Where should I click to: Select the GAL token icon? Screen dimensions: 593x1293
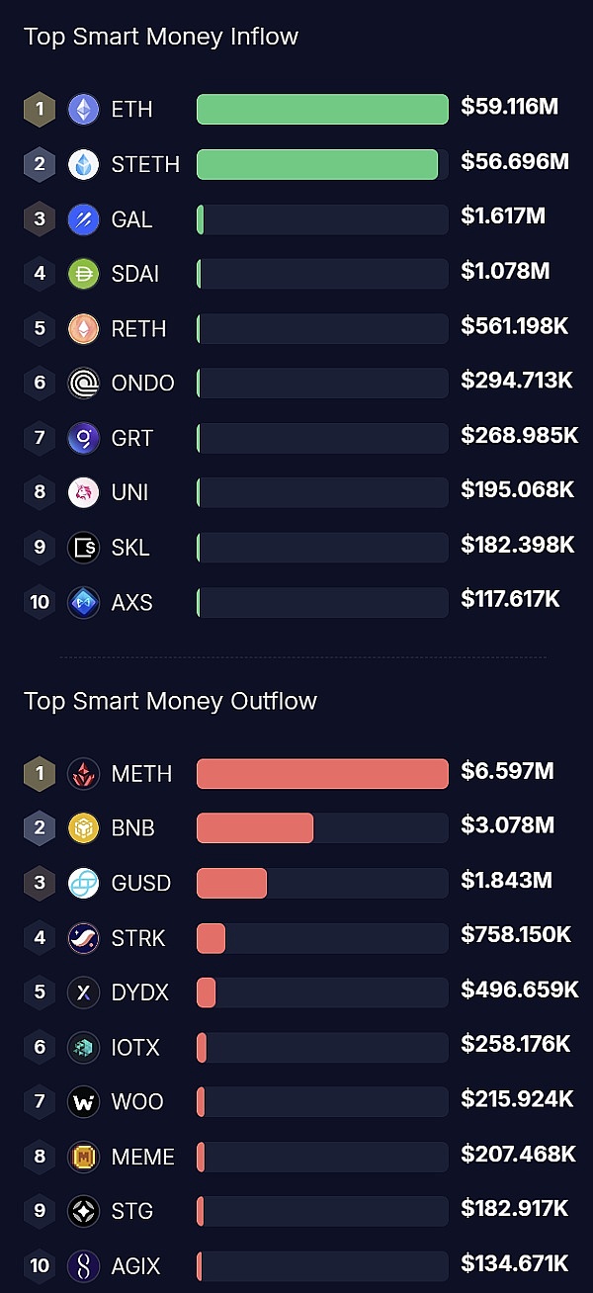pos(84,219)
